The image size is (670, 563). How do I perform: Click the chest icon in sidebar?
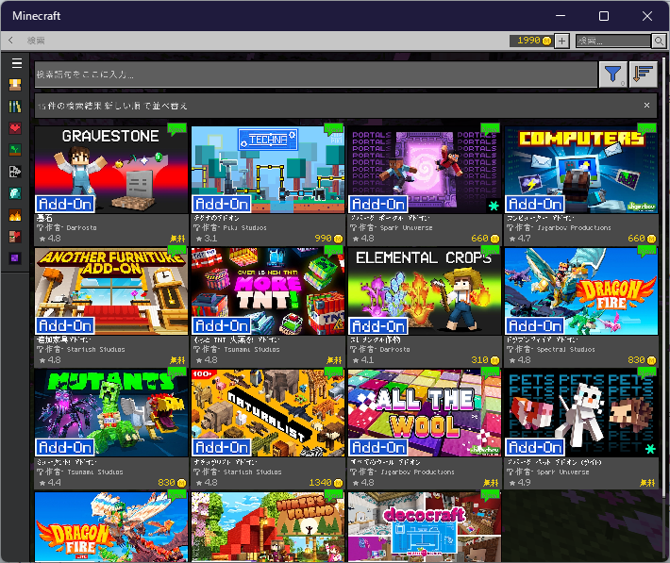[x=15, y=85]
